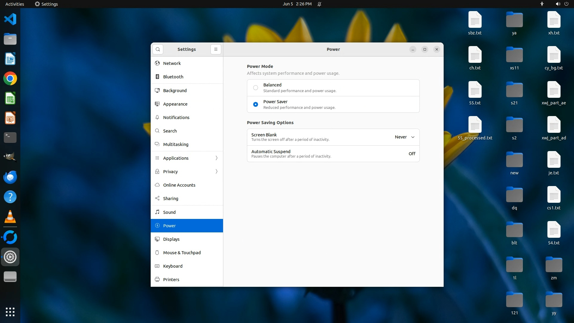Select the Balanced power mode

(255, 88)
